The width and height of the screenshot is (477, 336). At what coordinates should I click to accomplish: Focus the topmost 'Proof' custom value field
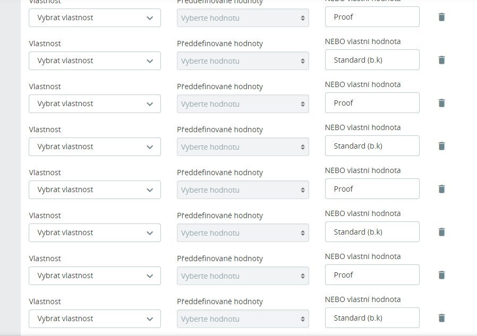tap(372, 17)
